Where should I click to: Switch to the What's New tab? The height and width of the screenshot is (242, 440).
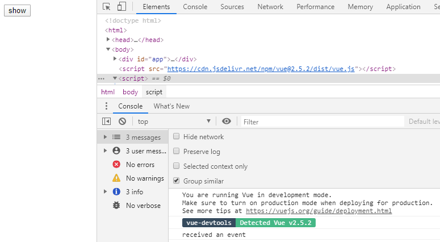pyautogui.click(x=171, y=106)
